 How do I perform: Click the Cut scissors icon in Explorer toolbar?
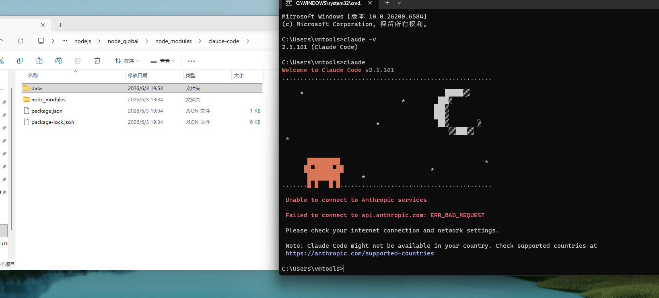(x=1, y=61)
